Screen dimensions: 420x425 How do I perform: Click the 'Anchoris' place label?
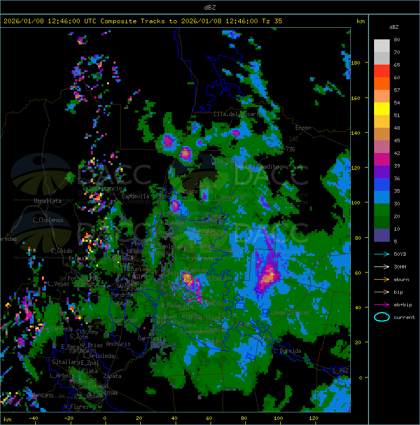(118, 344)
